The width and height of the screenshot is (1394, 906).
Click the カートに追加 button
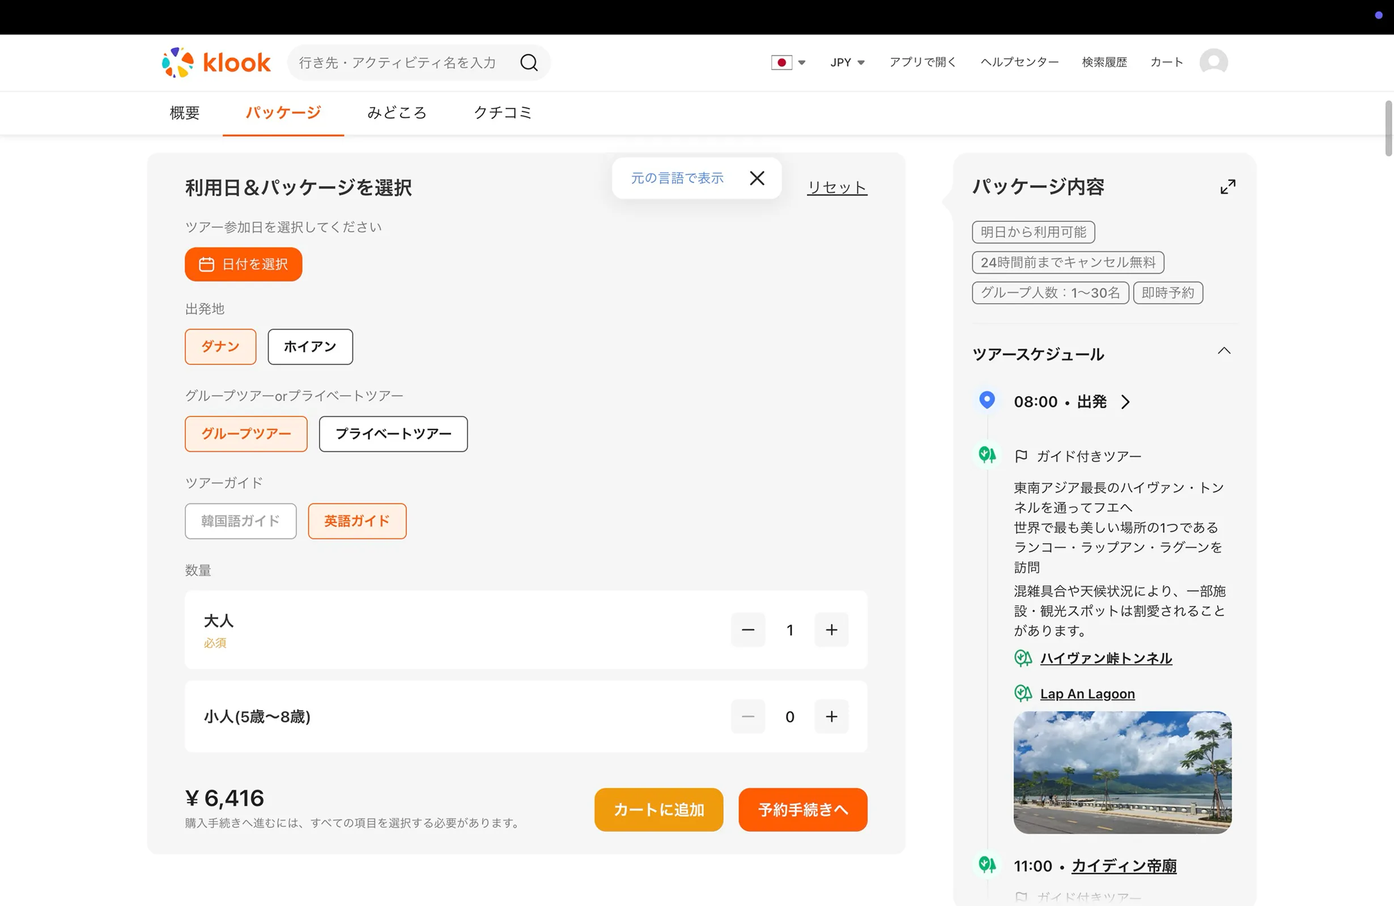(658, 809)
